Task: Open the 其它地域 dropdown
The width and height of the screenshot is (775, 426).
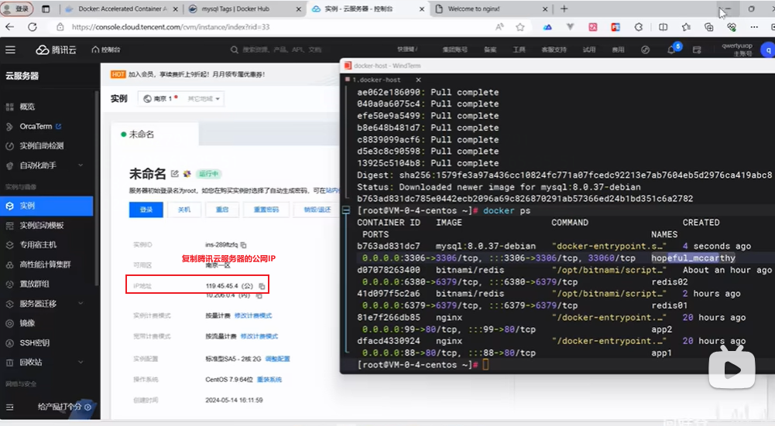Action: pos(204,99)
